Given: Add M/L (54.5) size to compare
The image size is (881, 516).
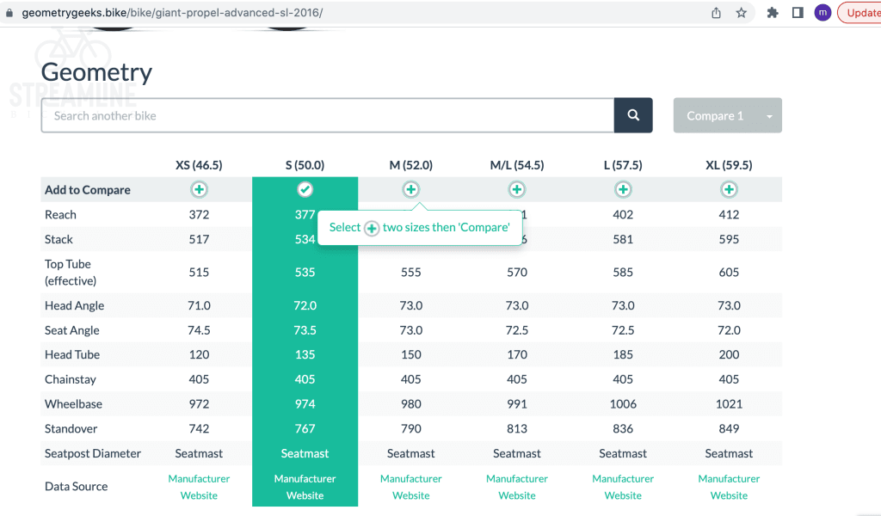Looking at the screenshot, I should click(x=517, y=189).
